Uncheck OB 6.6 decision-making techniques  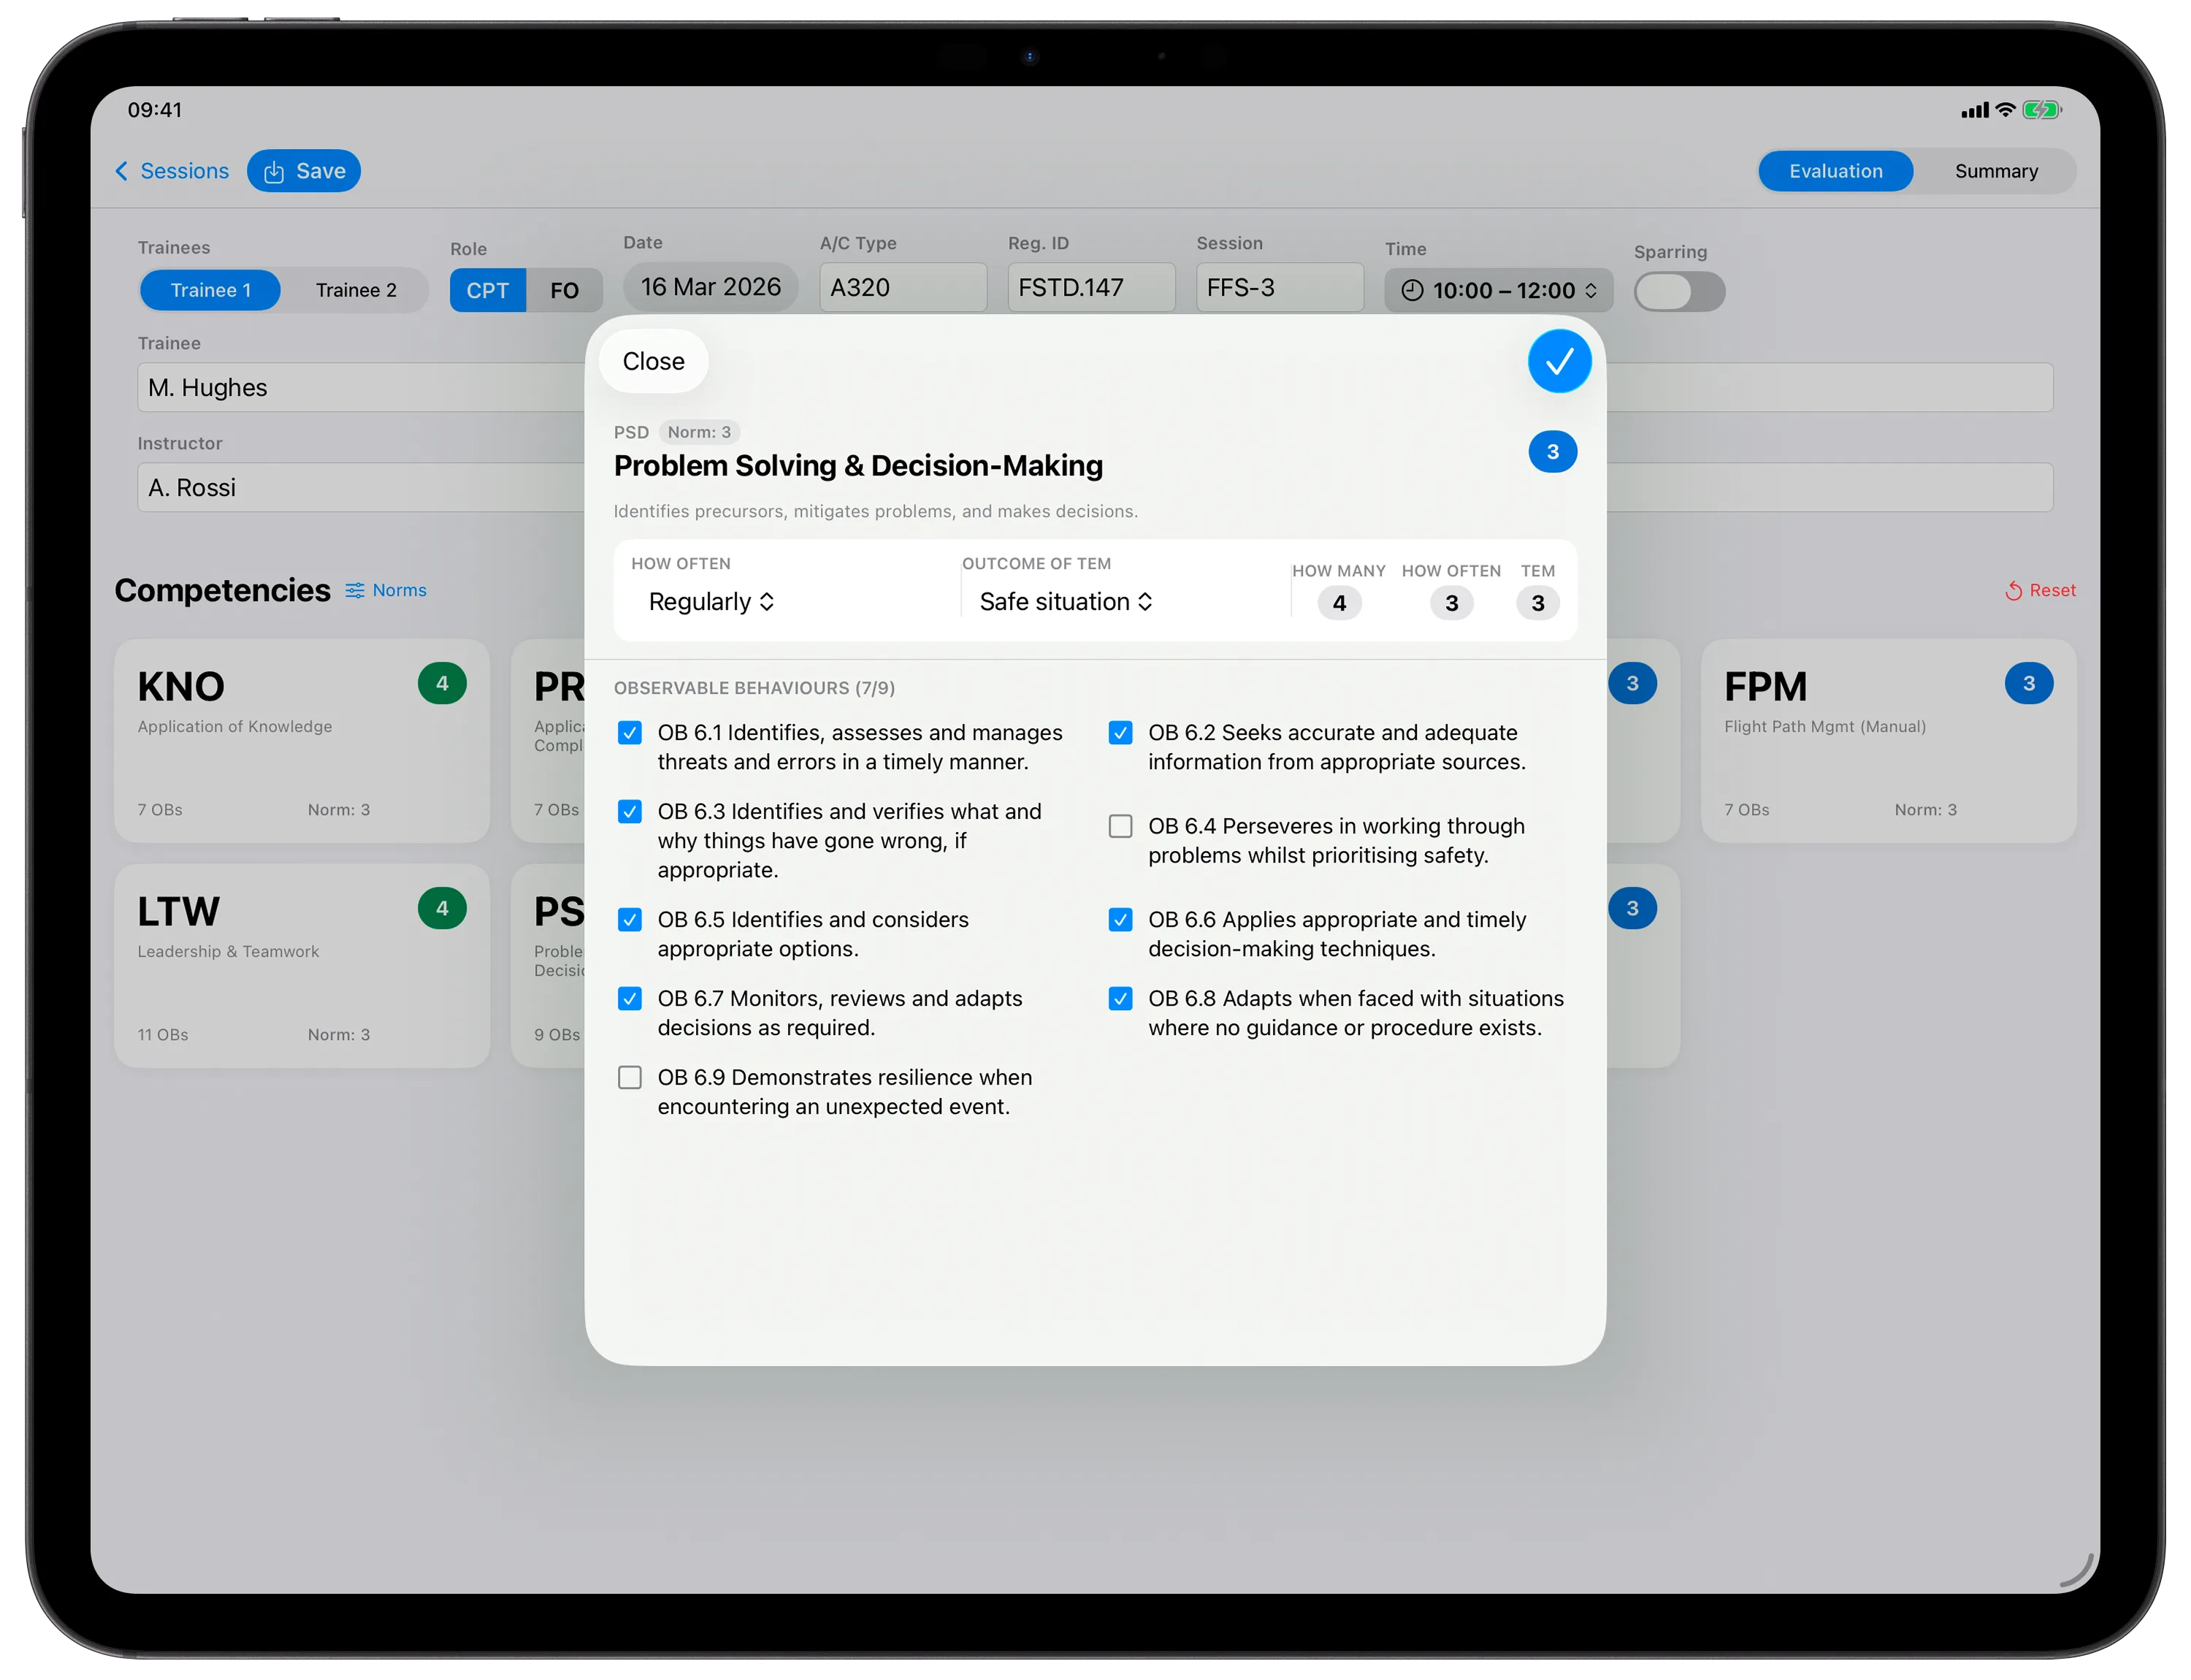pyautogui.click(x=1120, y=920)
